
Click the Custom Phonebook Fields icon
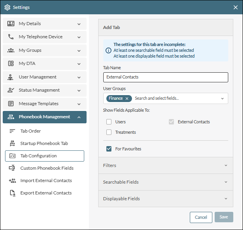[x=12, y=168]
